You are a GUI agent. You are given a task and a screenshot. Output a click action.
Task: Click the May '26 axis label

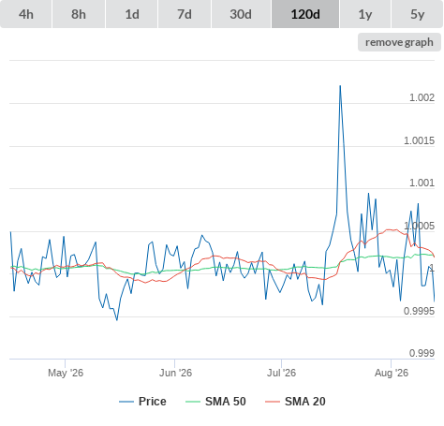point(66,373)
